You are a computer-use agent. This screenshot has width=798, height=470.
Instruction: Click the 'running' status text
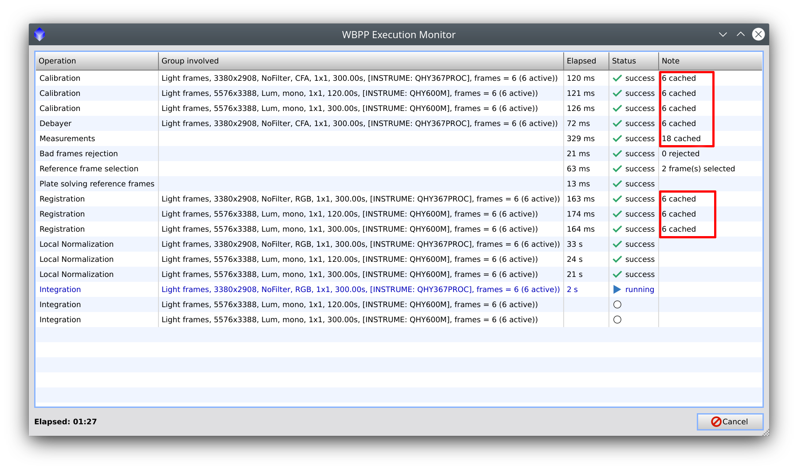coord(640,289)
